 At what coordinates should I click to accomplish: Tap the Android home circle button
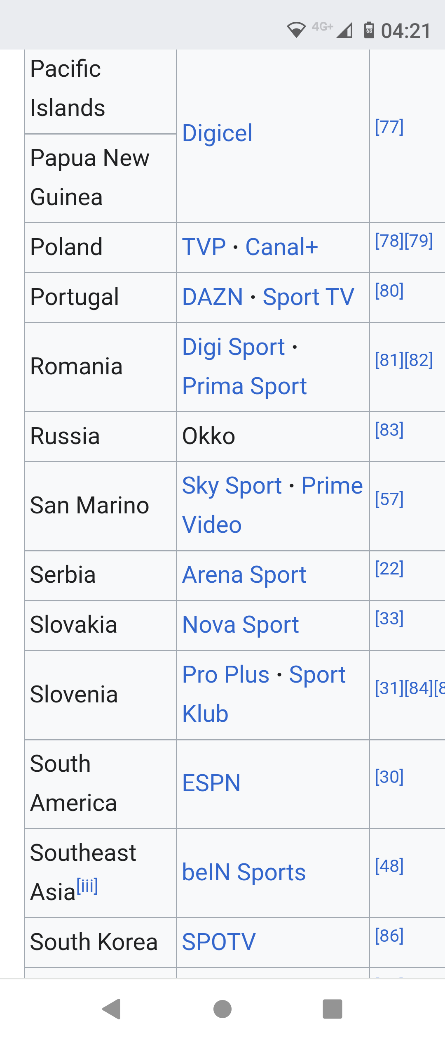pos(222,1009)
